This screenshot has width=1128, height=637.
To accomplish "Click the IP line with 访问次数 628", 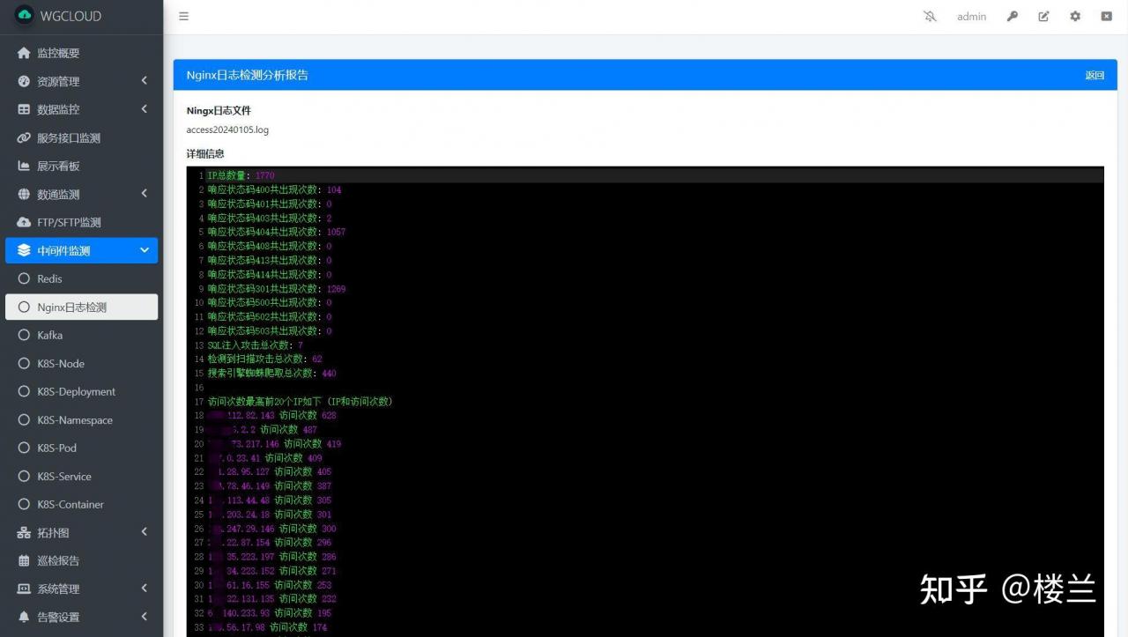I will pyautogui.click(x=271, y=415).
